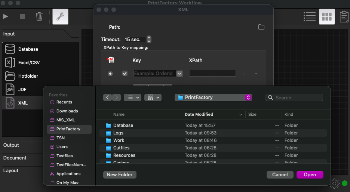The width and height of the screenshot is (350, 192).
Task: Open the Key combo box dropdown arrow
Action: tap(179, 74)
